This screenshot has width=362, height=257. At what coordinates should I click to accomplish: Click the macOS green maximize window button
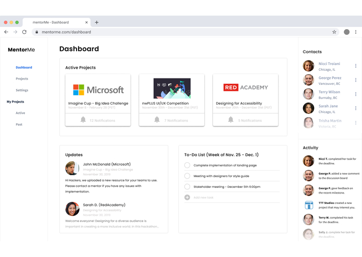tap(17, 22)
